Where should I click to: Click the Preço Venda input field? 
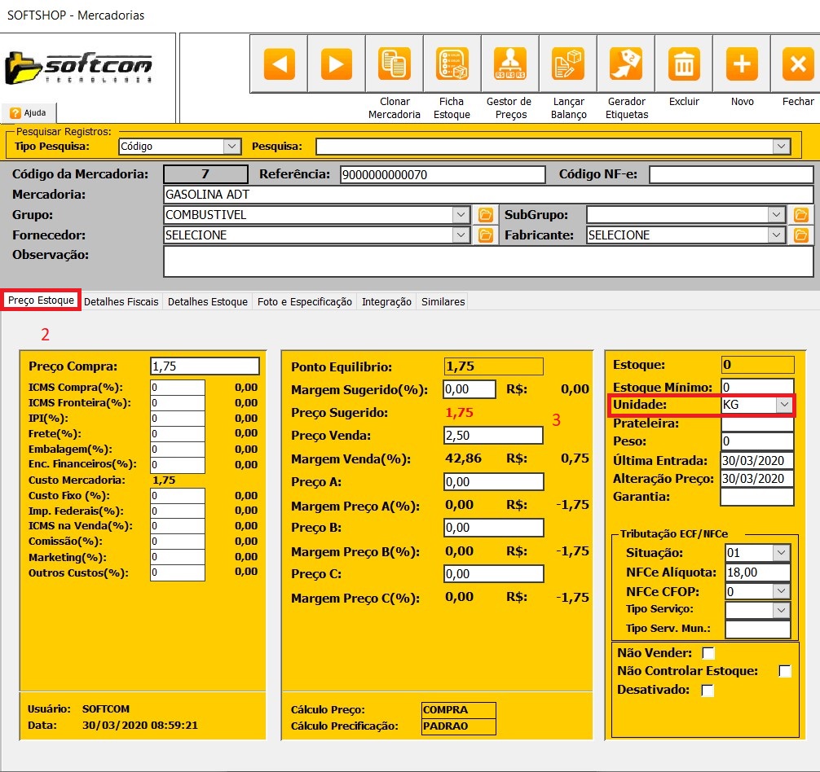(x=493, y=436)
